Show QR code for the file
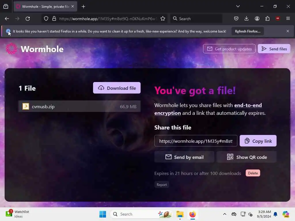This screenshot has width=295, height=221. pyautogui.click(x=247, y=157)
